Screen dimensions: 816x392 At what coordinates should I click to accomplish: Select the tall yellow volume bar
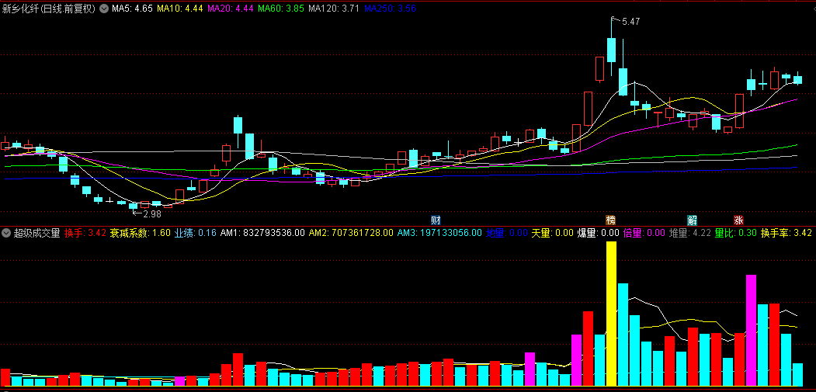click(612, 314)
